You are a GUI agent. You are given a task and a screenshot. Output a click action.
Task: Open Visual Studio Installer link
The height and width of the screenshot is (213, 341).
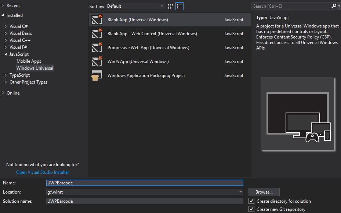[x=43, y=172]
